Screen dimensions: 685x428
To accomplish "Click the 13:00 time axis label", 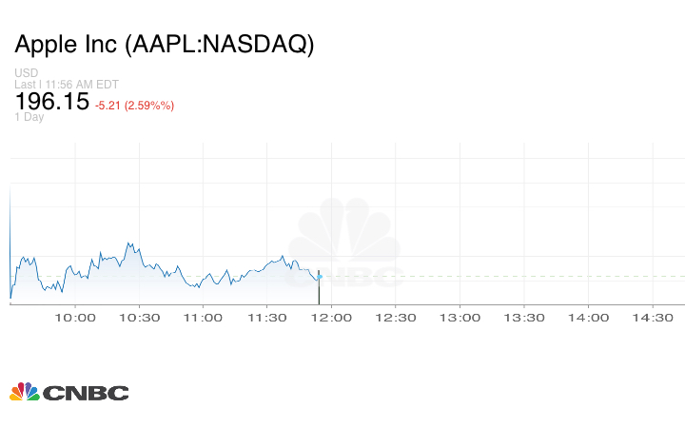I will (460, 318).
